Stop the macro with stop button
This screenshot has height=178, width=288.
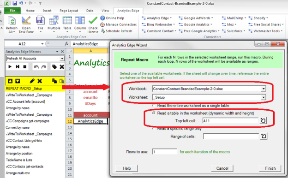click(x=25, y=66)
